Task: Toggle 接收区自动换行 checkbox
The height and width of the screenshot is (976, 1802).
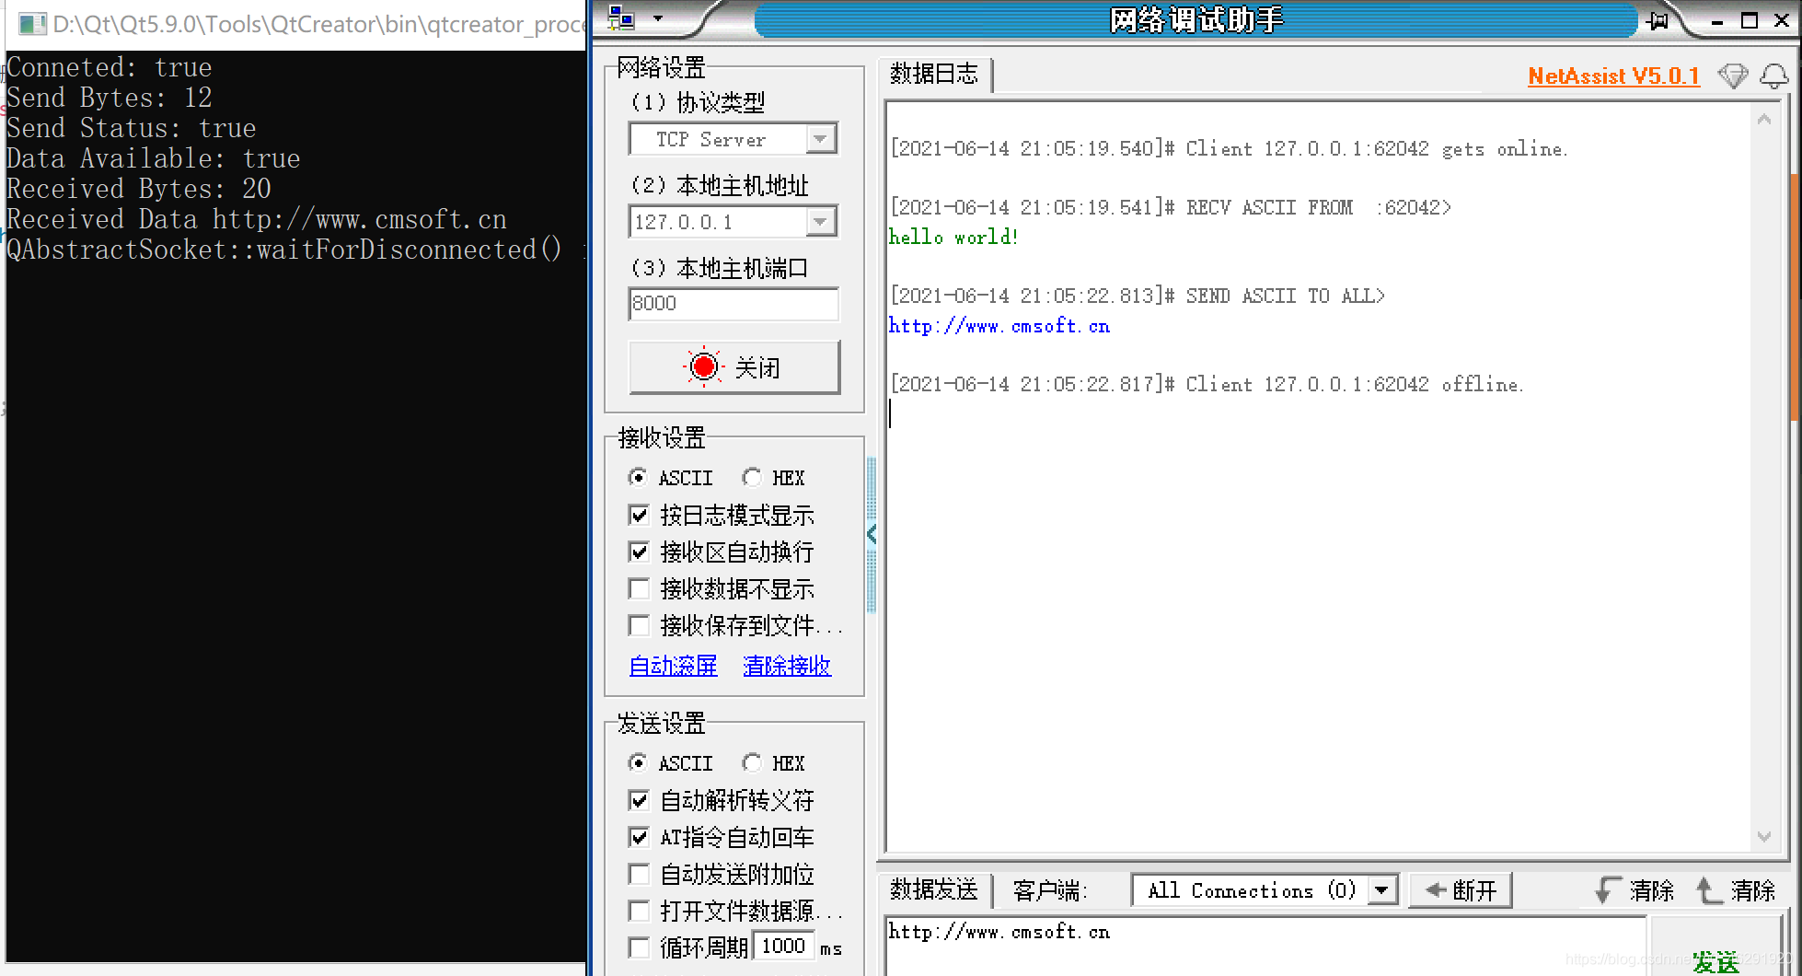Action: tap(639, 552)
